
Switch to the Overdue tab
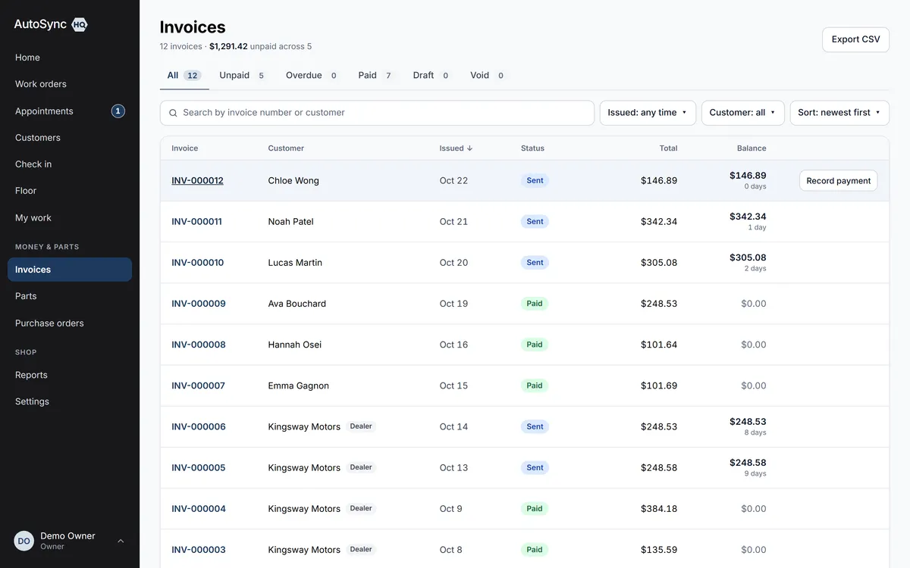pyautogui.click(x=312, y=76)
